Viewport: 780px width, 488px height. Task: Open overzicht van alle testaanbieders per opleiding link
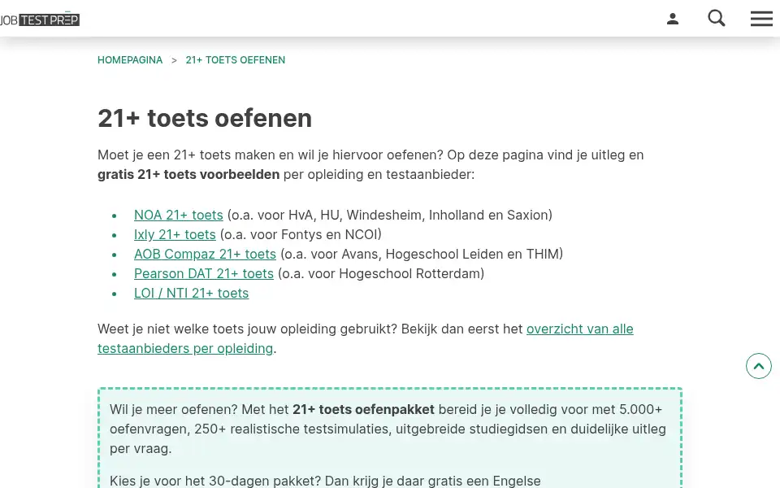pos(365,338)
